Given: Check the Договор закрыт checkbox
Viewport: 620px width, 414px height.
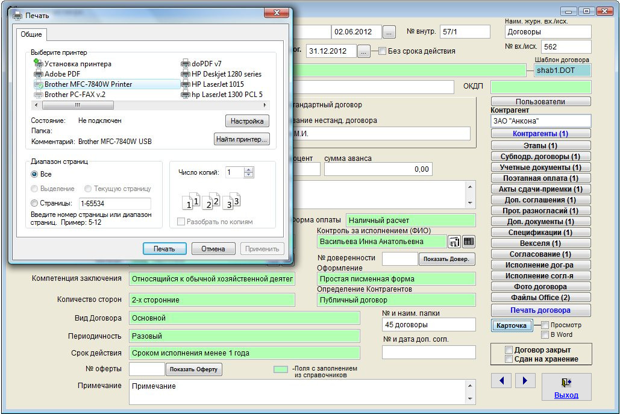Looking at the screenshot, I should point(509,350).
